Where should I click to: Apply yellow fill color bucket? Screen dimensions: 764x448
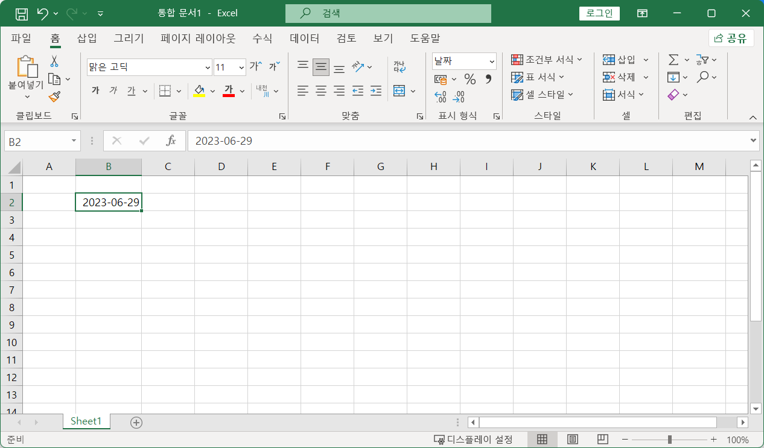[x=199, y=90]
